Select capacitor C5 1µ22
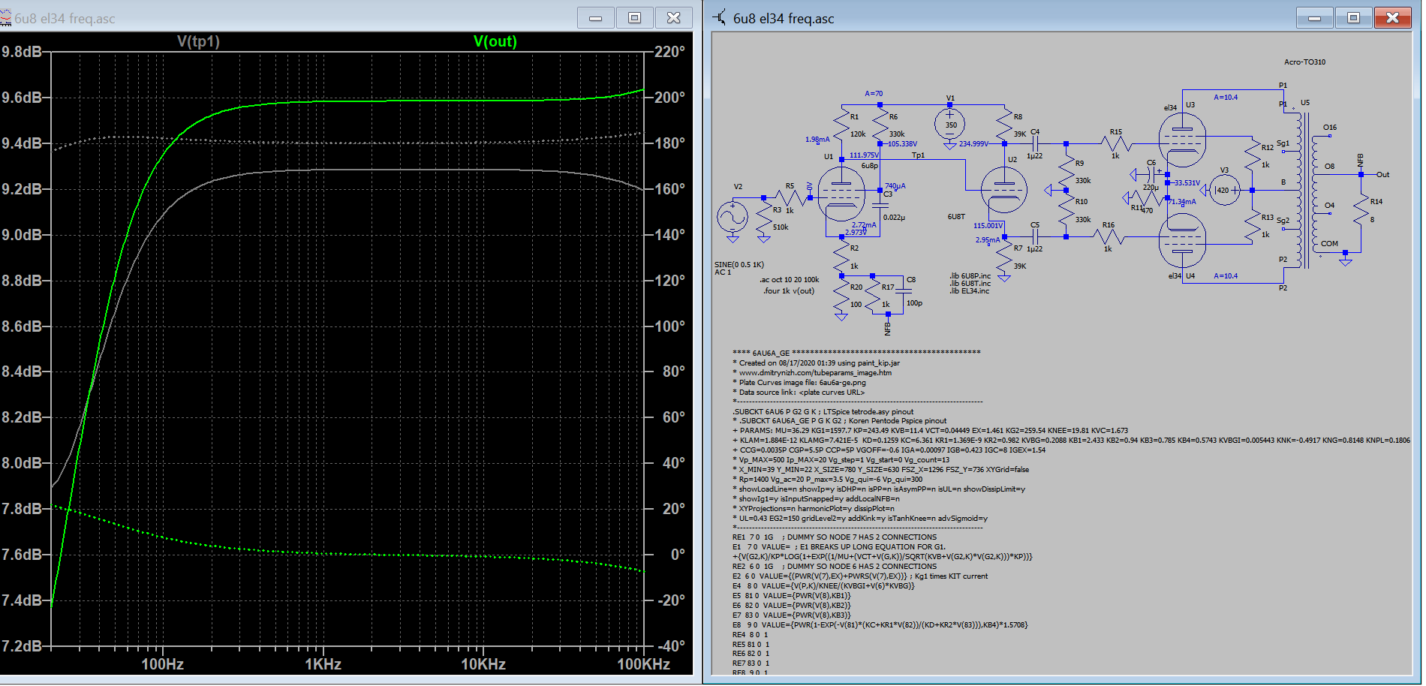 tap(1034, 236)
